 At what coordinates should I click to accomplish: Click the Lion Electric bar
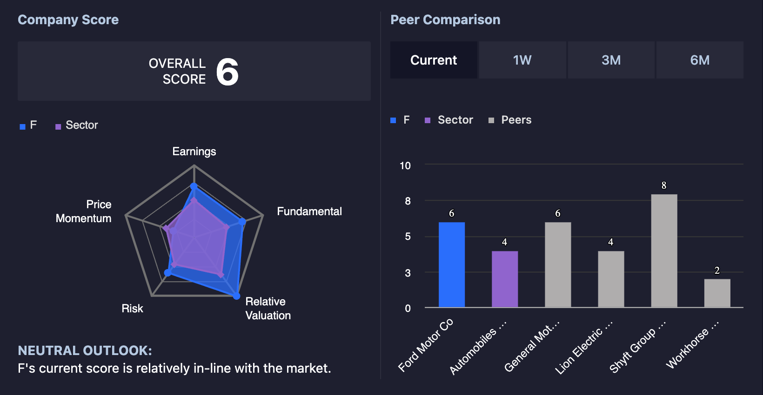[x=611, y=279]
